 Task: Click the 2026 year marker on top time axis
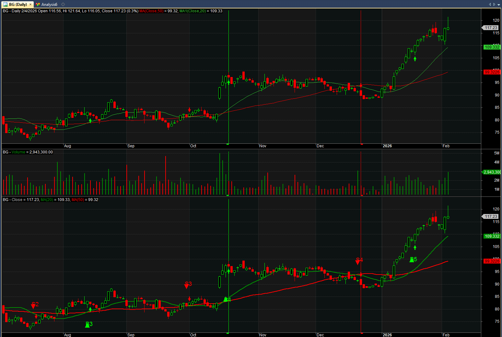[387, 146]
